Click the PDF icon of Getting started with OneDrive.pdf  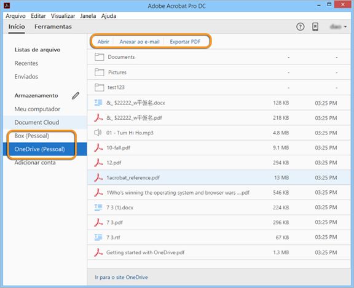[x=98, y=252]
